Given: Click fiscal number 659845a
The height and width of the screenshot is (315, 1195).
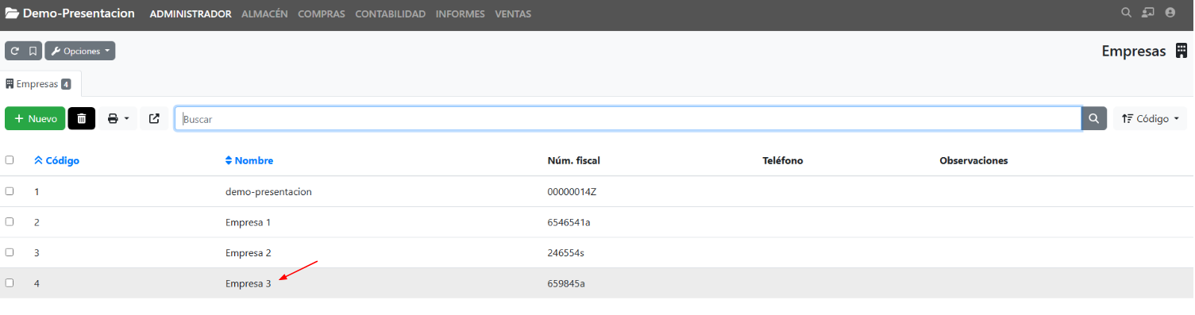Looking at the screenshot, I should [567, 283].
